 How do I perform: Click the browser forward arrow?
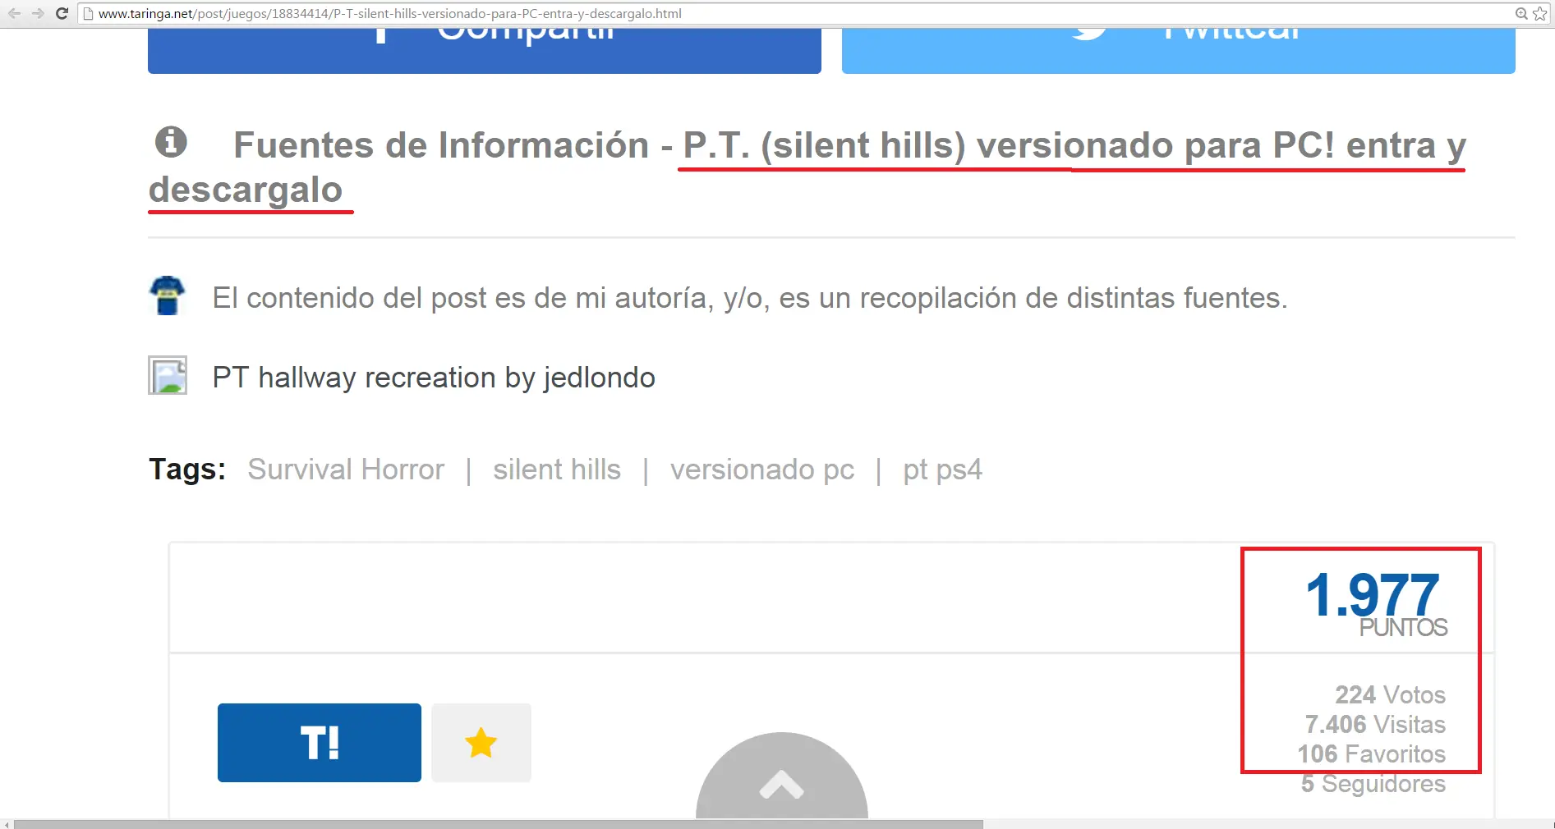pyautogui.click(x=38, y=13)
